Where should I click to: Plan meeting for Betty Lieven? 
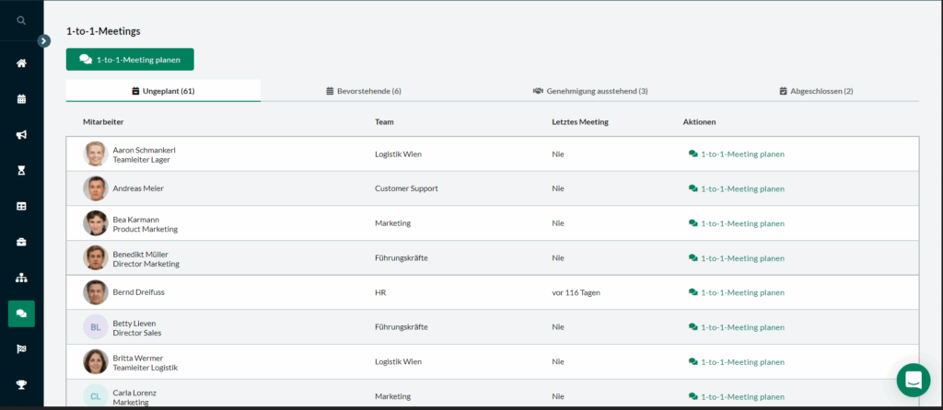click(736, 327)
